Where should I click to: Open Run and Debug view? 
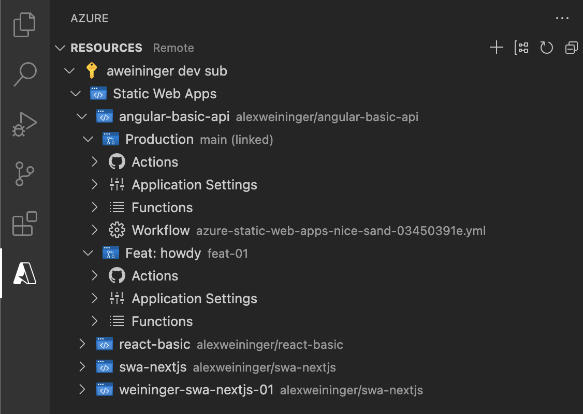point(25,124)
